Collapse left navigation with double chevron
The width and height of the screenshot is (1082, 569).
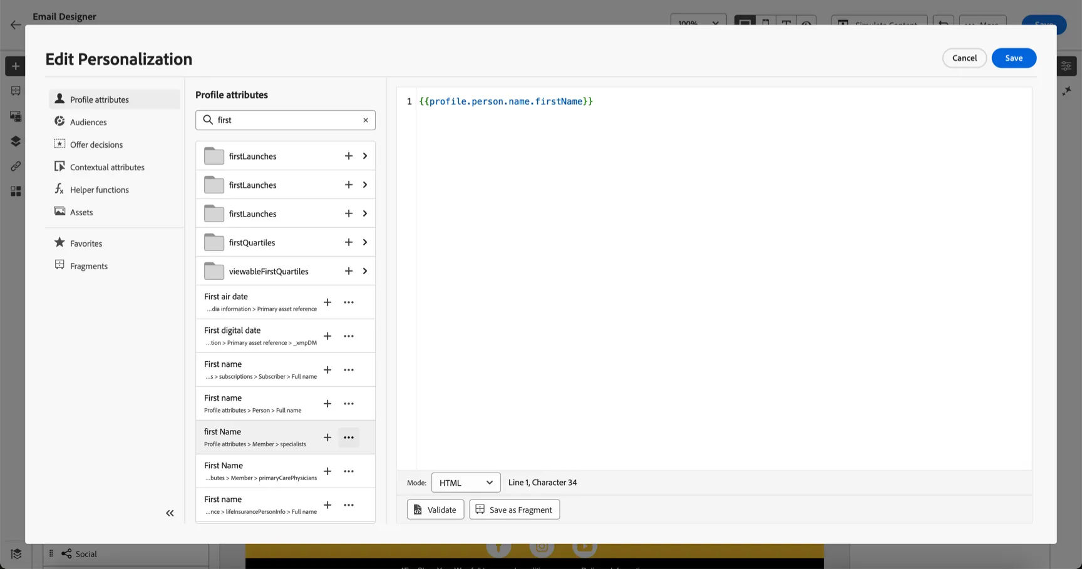170,513
